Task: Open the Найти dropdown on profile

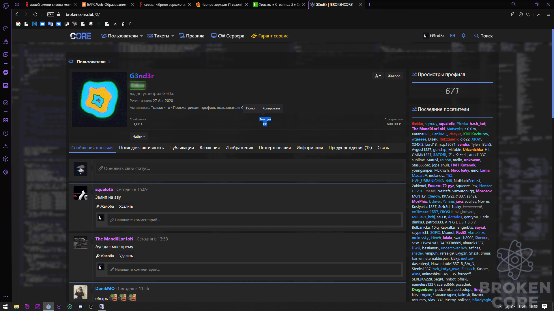Action: coord(139,136)
